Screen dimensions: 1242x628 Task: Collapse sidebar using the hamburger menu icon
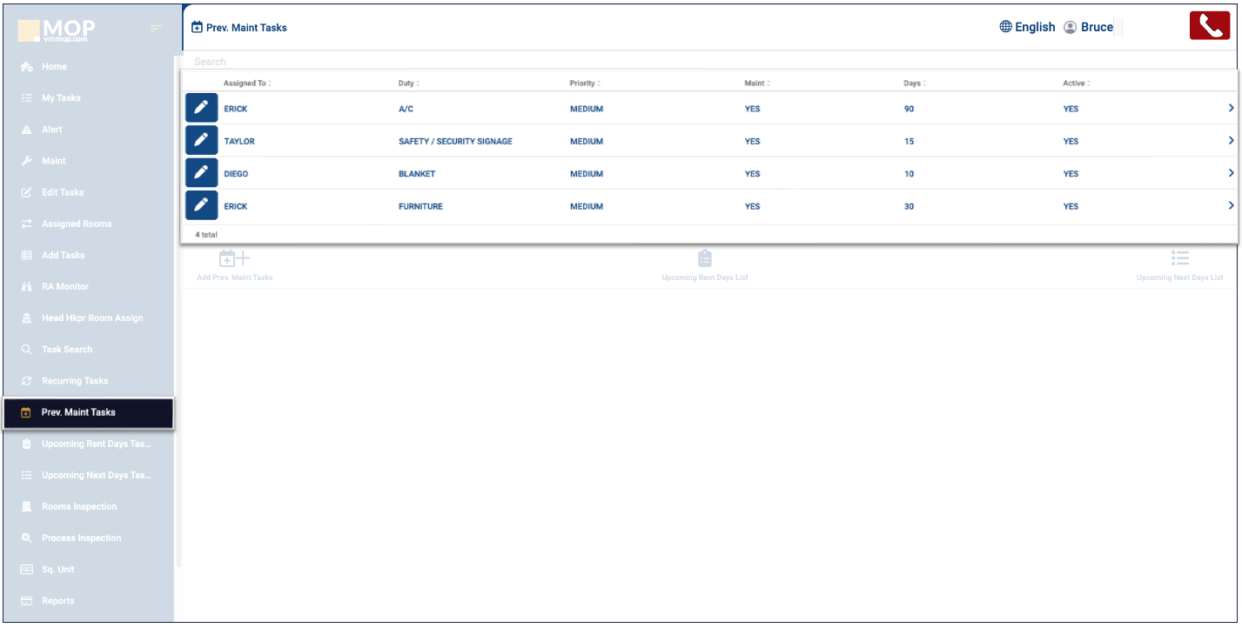[156, 30]
